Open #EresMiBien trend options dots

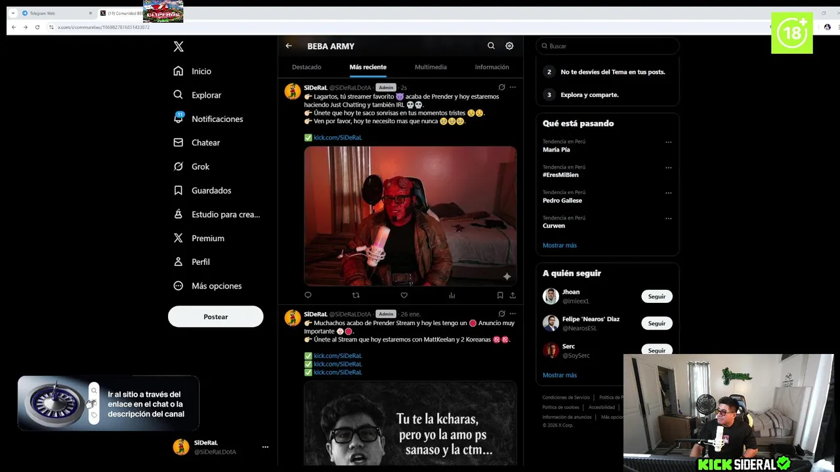pyautogui.click(x=668, y=168)
